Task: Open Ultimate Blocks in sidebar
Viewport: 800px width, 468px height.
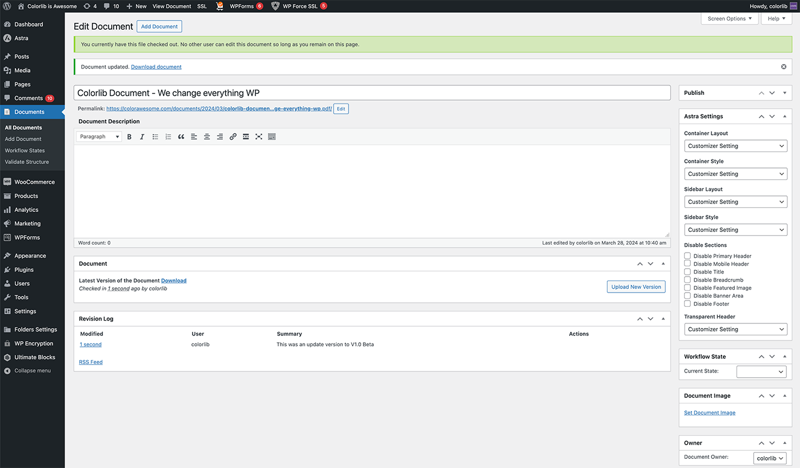Action: 35,357
